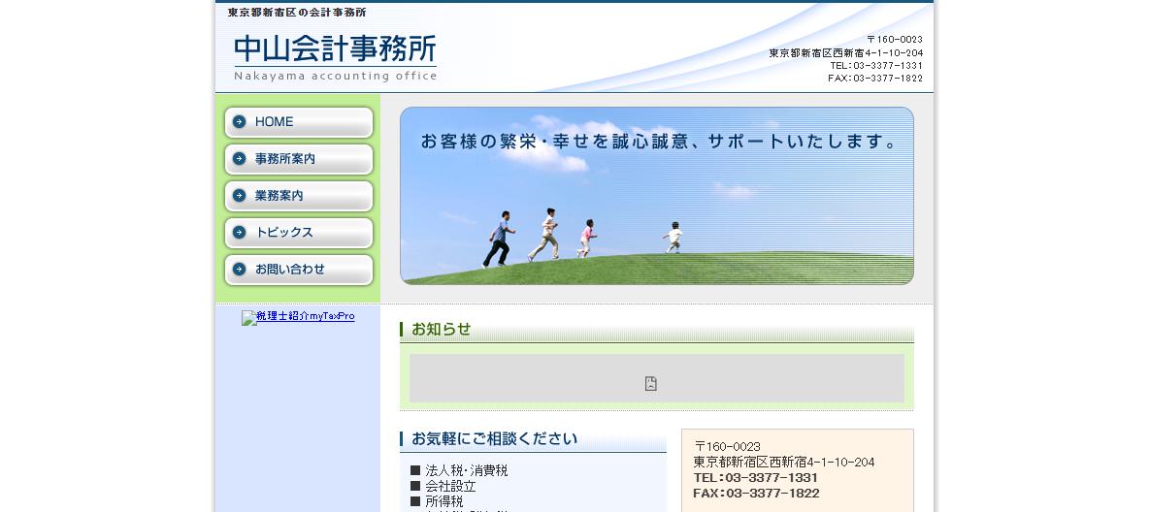The image size is (1149, 512).
Task: Click the 中山会計事務所 logo
Action: click(x=336, y=57)
